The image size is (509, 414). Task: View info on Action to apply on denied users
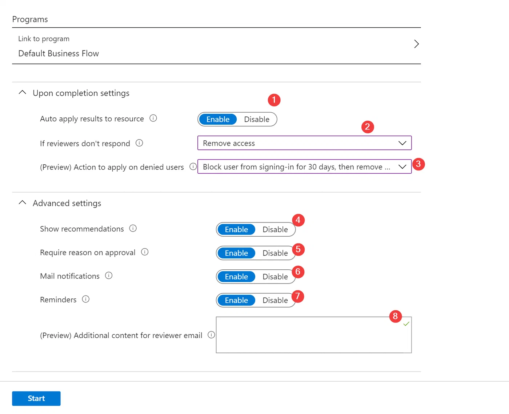[x=193, y=166]
